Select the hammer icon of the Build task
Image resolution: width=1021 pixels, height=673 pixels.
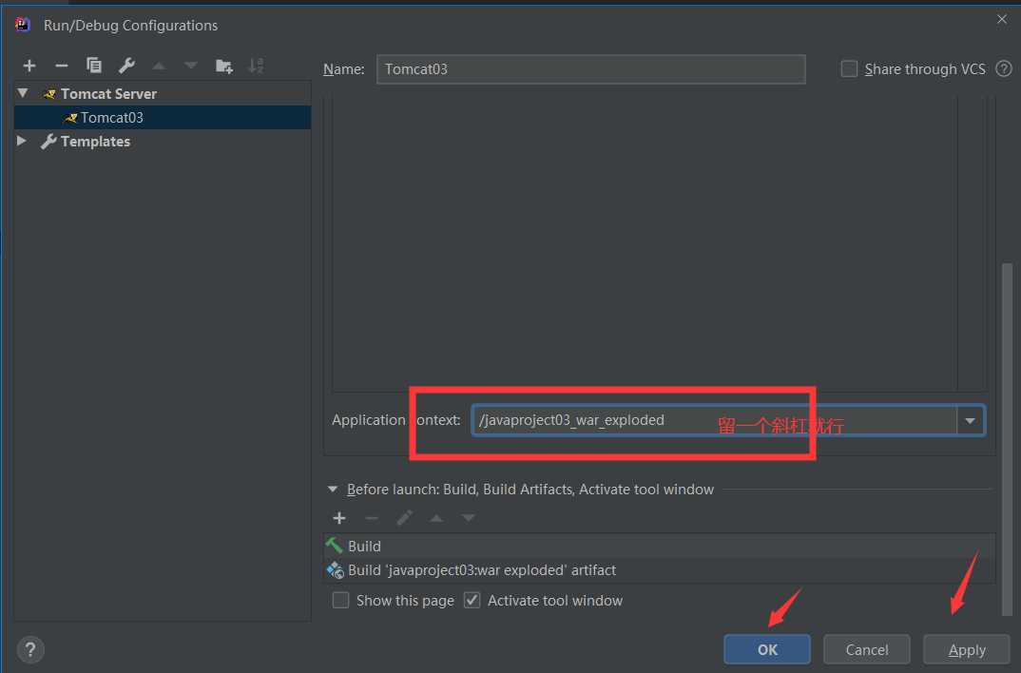click(x=334, y=546)
